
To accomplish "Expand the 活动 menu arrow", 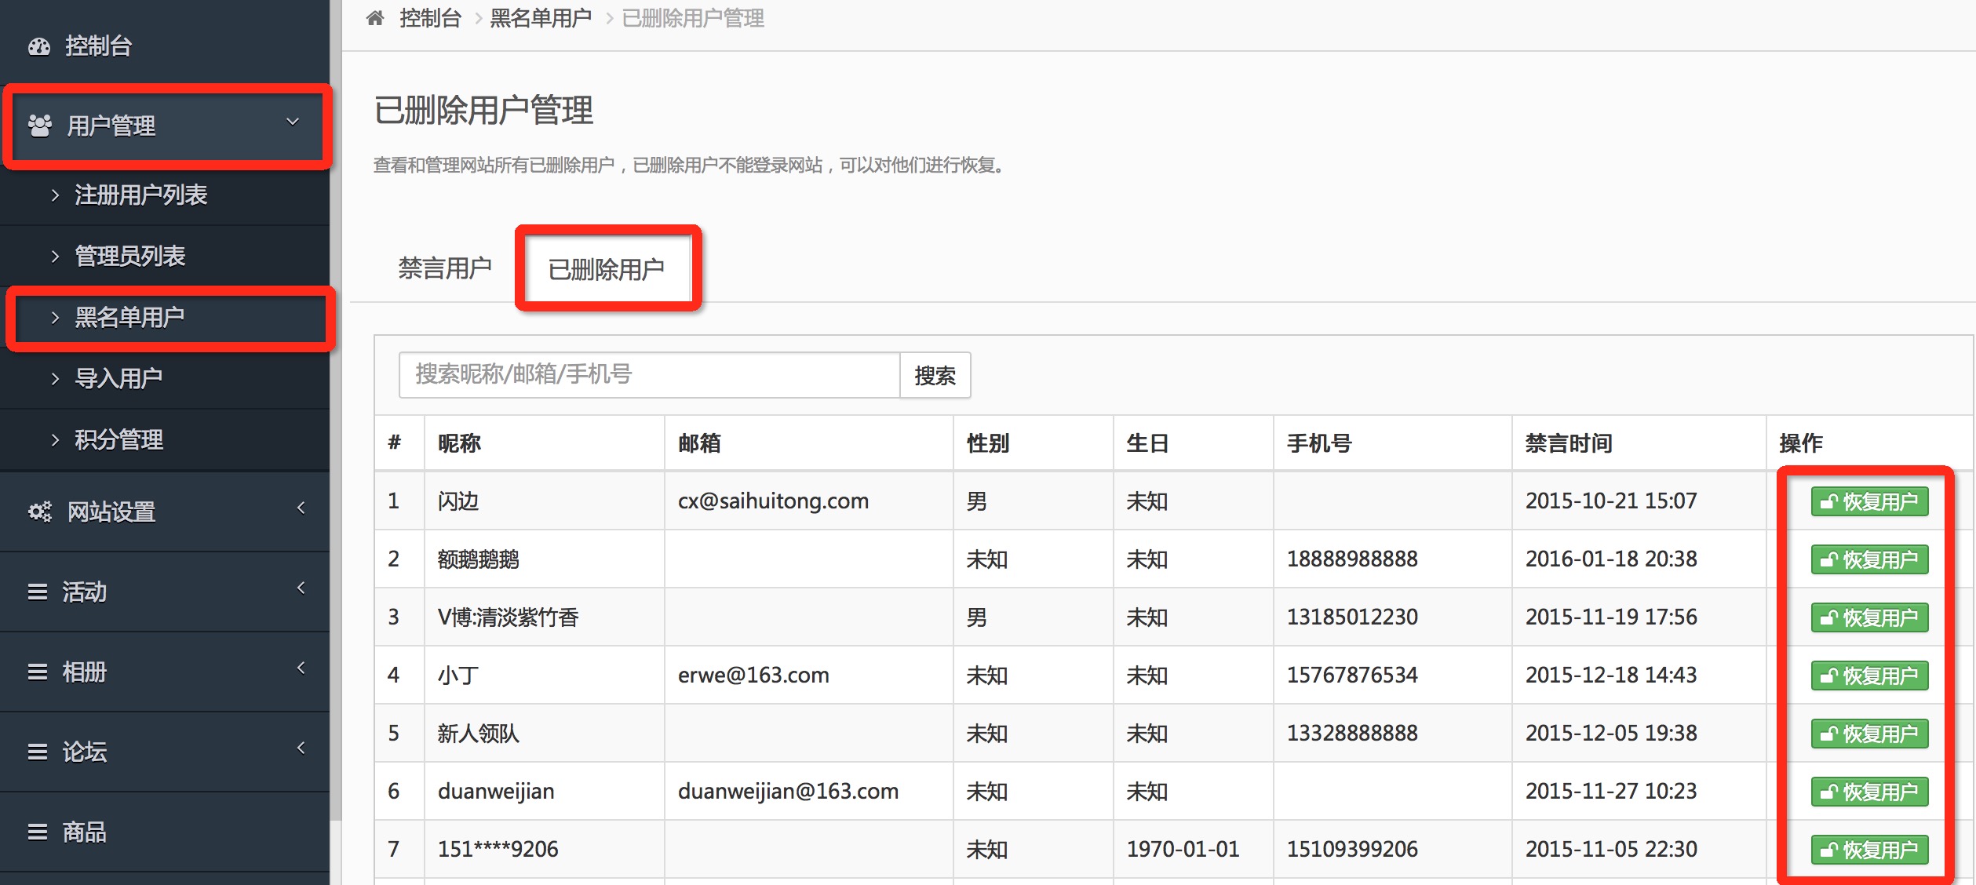I will [x=301, y=588].
